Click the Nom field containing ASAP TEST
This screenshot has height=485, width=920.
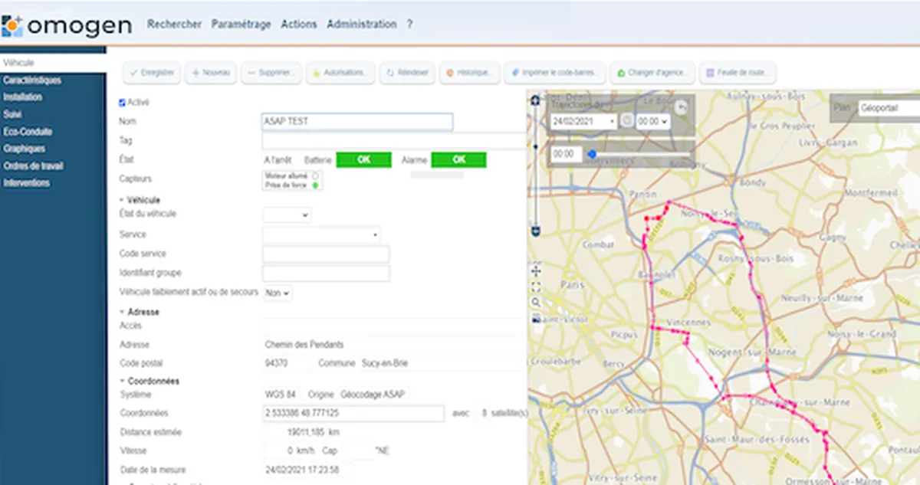[x=357, y=121]
